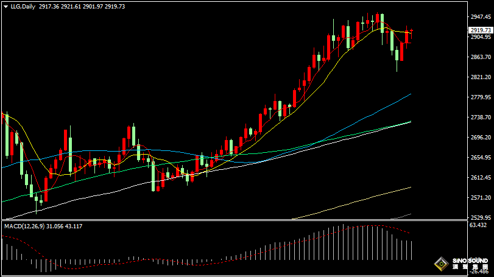494x277 pixels.
Task: Click the triangle arrow beside LLG,Daily
Action: click(x=5, y=7)
